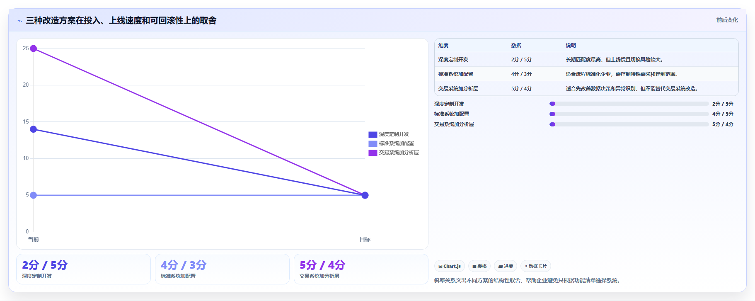The width and height of the screenshot is (755, 301).
Task: Open the 4分 / 3分 标准系统加配置 card
Action: [x=222, y=269]
